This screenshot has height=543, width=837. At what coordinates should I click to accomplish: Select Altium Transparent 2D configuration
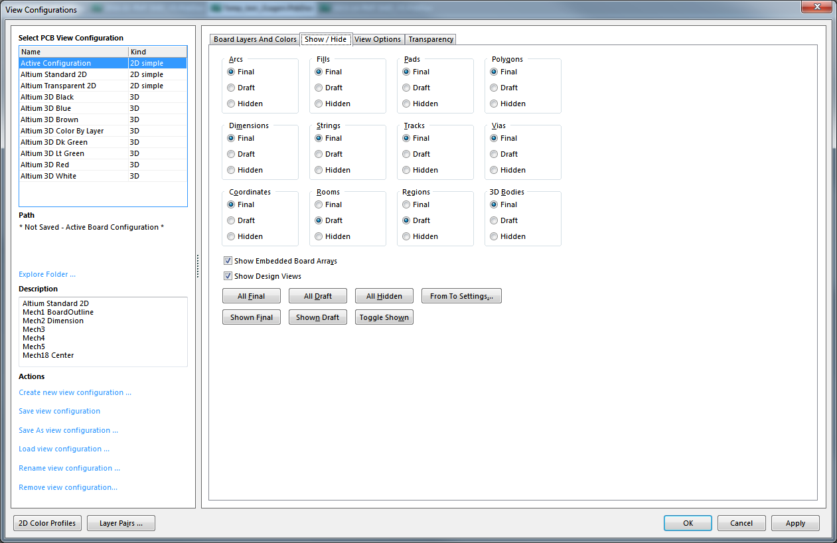pos(103,86)
